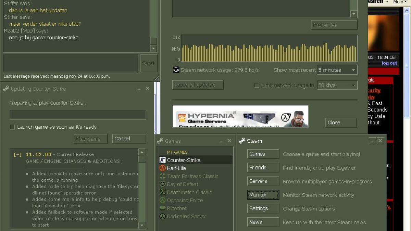The height and width of the screenshot is (231, 411).
Task: Enable 'Launch game as soon as it's ready'
Action: (x=12, y=127)
